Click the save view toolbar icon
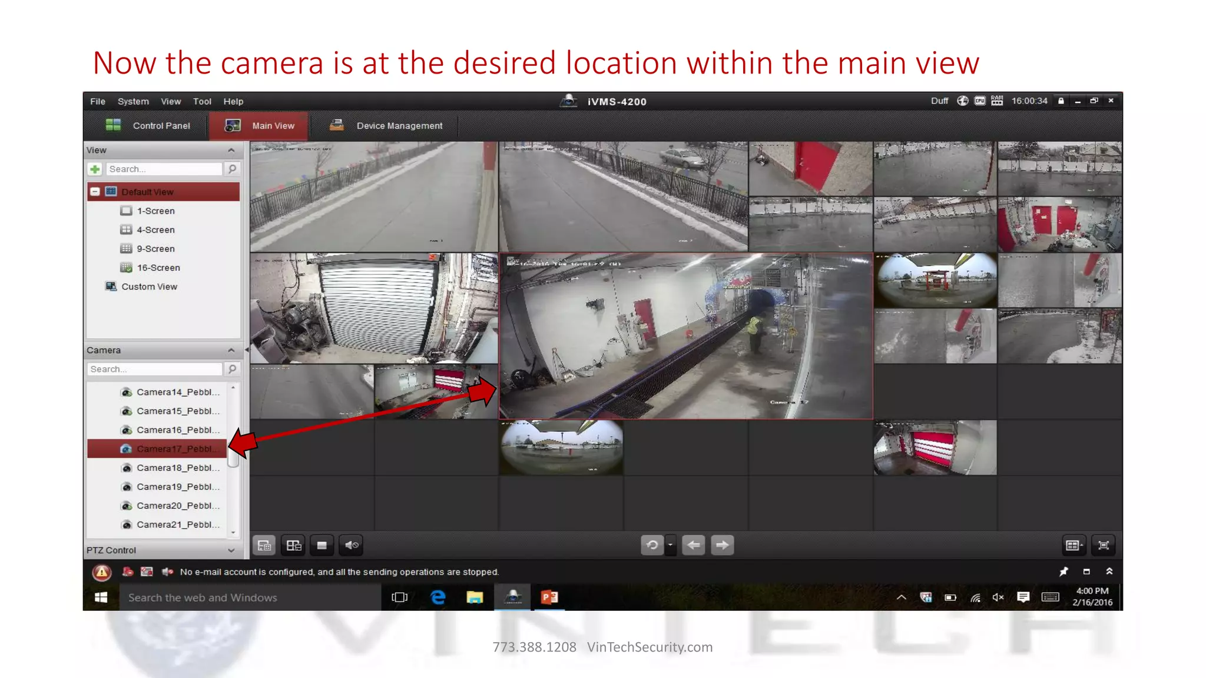 [x=264, y=546]
